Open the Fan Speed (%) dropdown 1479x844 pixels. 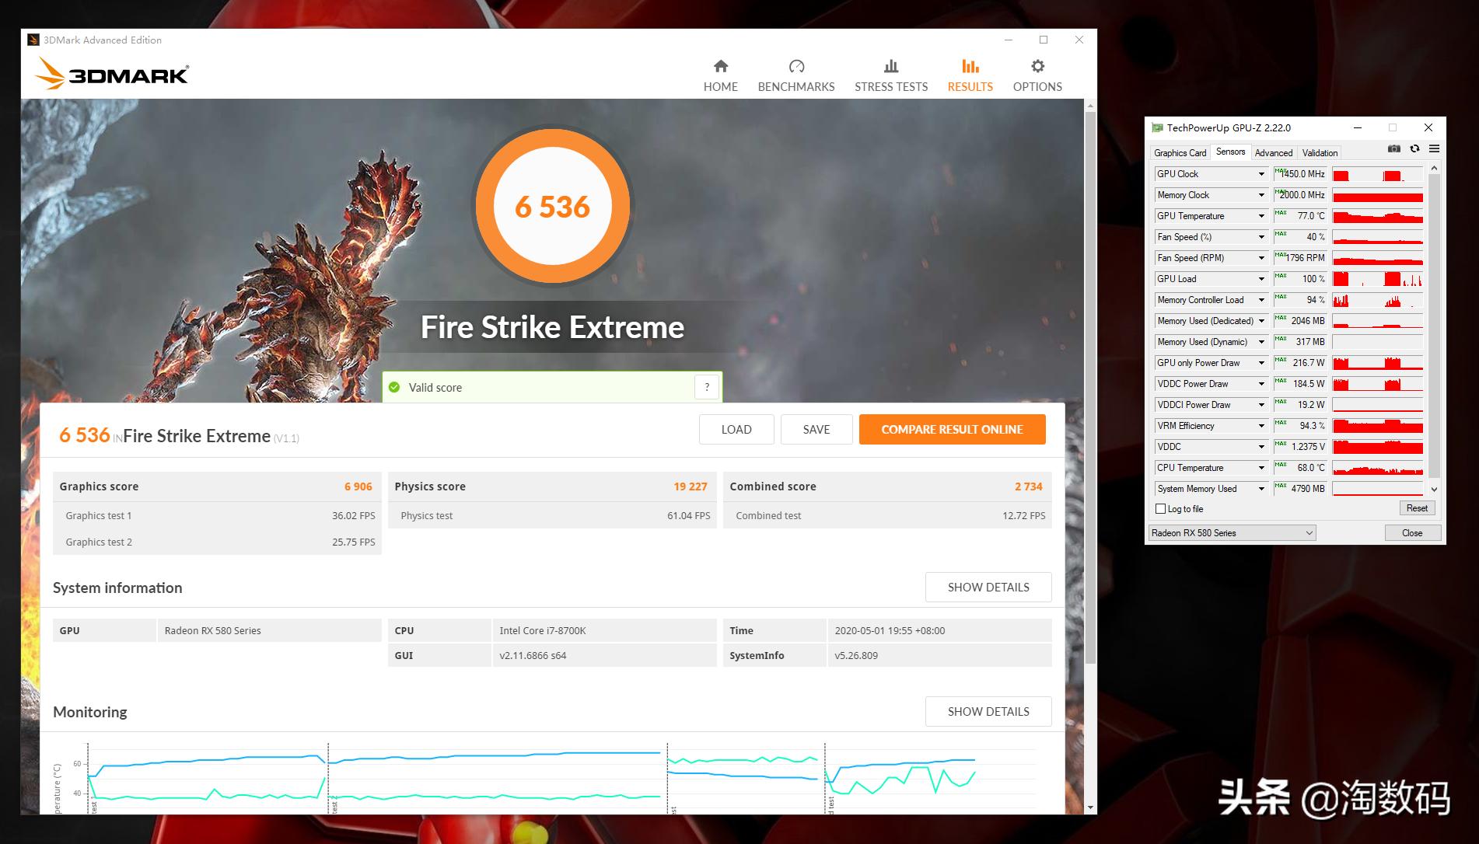pyautogui.click(x=1261, y=237)
